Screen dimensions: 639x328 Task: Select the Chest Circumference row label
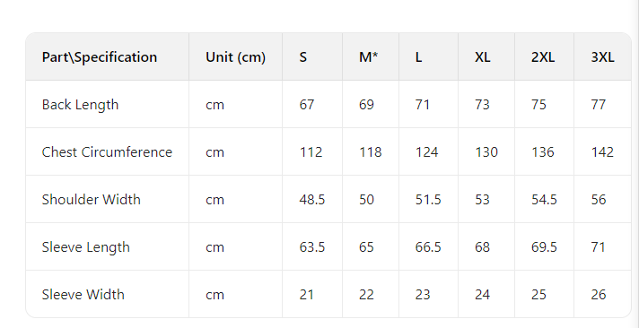click(107, 152)
